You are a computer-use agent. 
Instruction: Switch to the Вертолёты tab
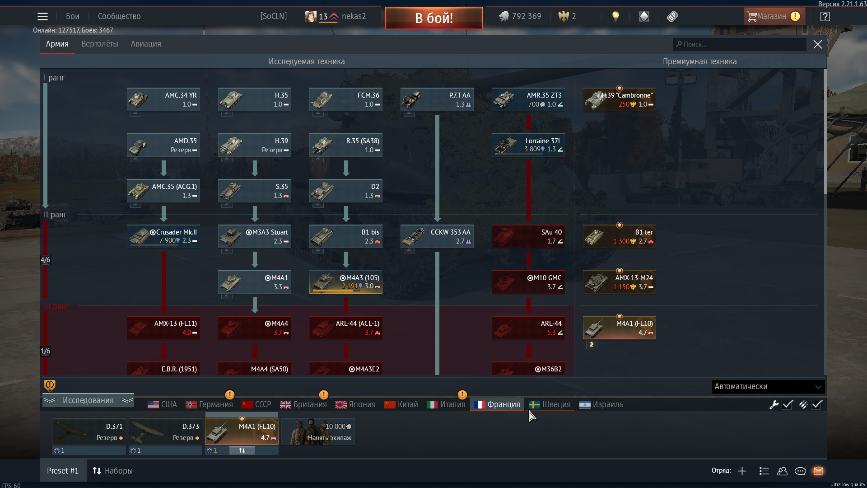coord(100,44)
